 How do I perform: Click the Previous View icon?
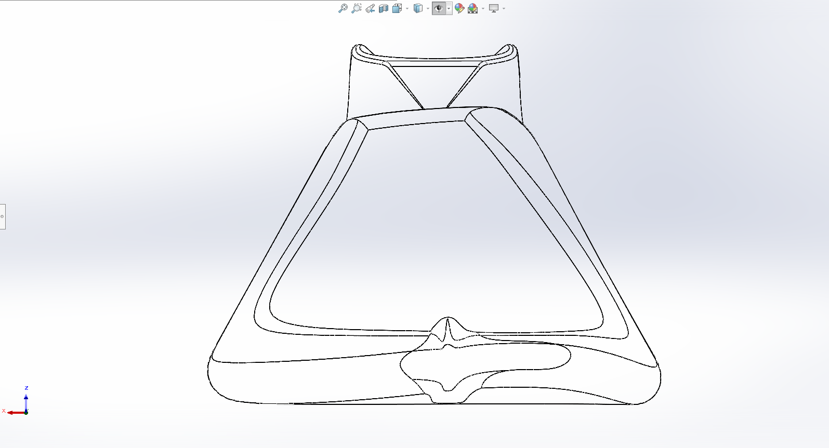pyautogui.click(x=370, y=8)
